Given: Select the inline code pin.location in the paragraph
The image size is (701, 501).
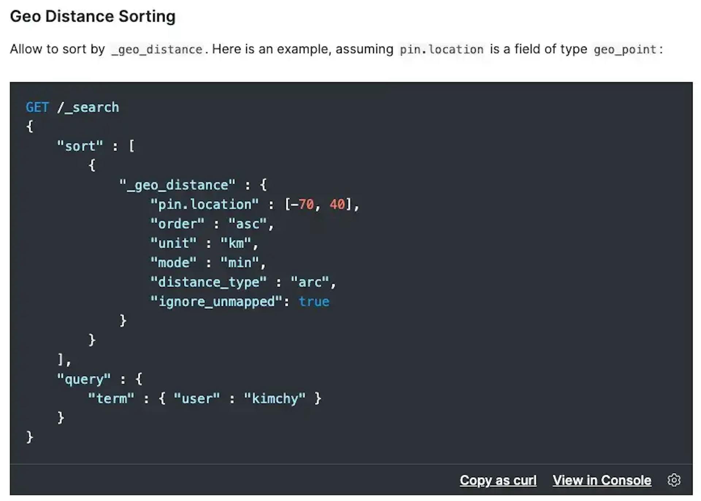Looking at the screenshot, I should (x=441, y=49).
